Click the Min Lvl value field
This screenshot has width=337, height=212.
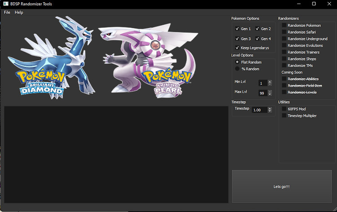point(263,83)
